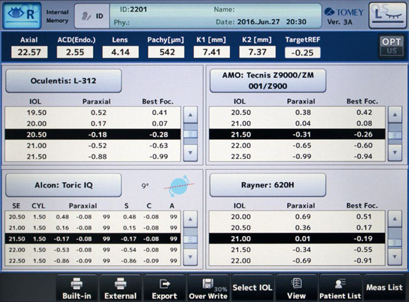Select highlighted AMO row with Paraxial -0.31
The width and height of the screenshot is (409, 302).
(297, 134)
